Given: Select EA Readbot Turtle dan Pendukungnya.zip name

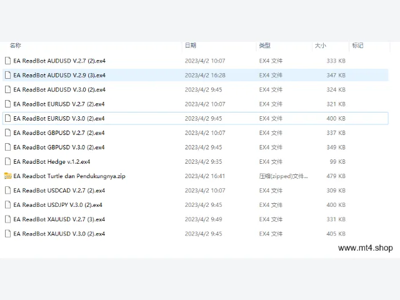Looking at the screenshot, I should click(69, 176).
